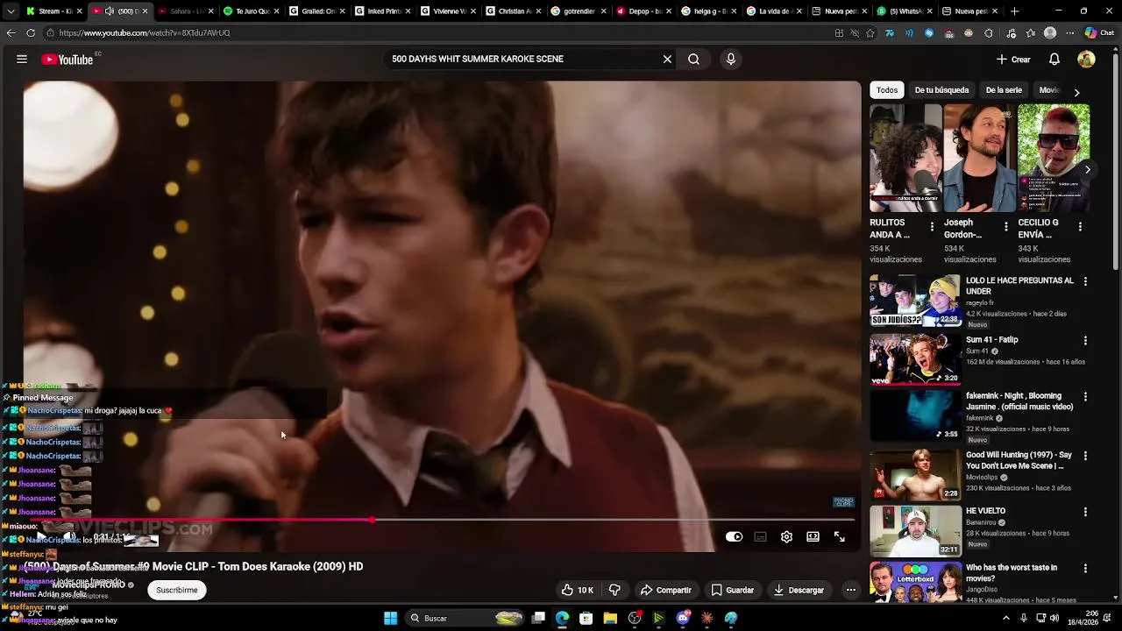This screenshot has width=1122, height=631.
Task: Open the YouTube guide hamburger menu
Action: (x=22, y=60)
